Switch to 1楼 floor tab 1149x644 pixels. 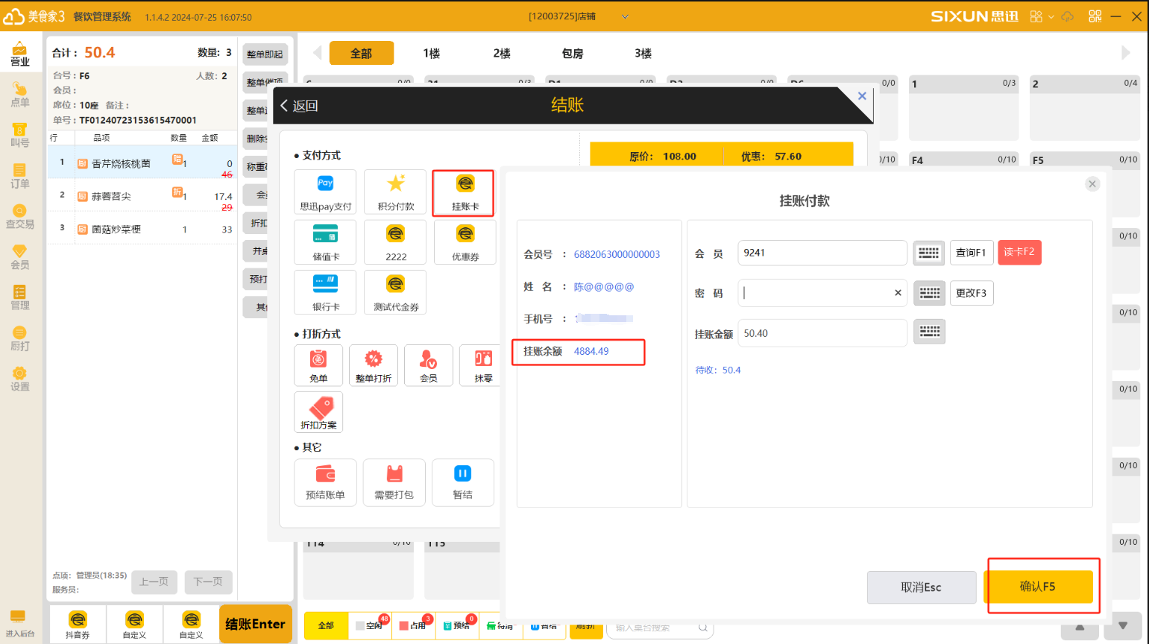coord(432,53)
